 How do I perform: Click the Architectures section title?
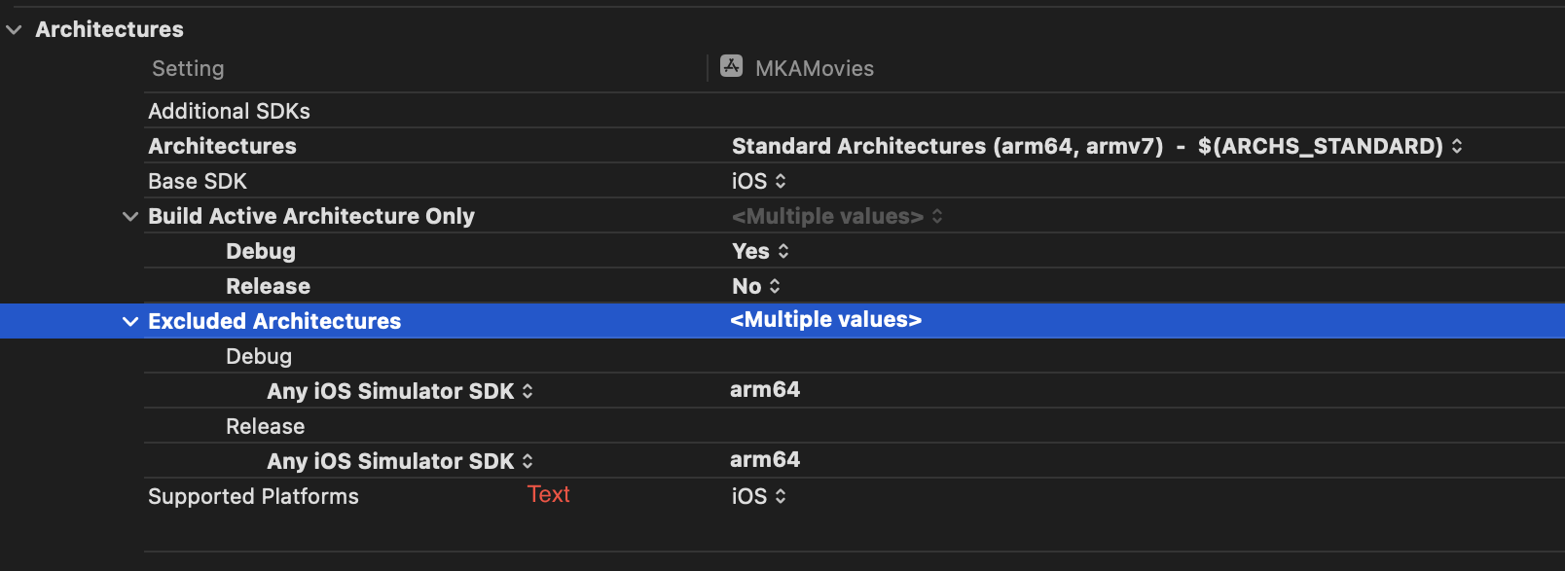click(109, 29)
